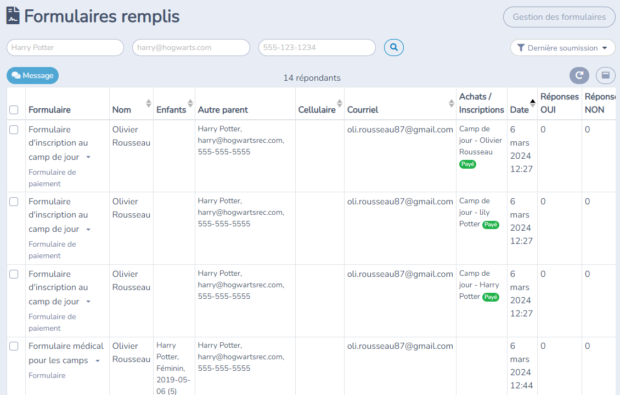The image size is (620, 395).
Task: Click the Message button
Action: point(32,76)
